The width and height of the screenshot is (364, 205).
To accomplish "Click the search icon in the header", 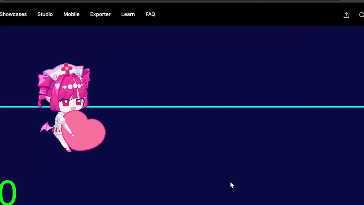I will click(x=362, y=15).
